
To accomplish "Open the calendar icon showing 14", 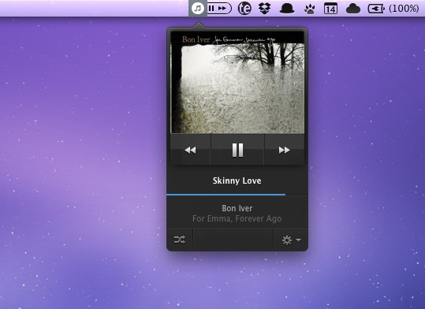I will 330,9.
